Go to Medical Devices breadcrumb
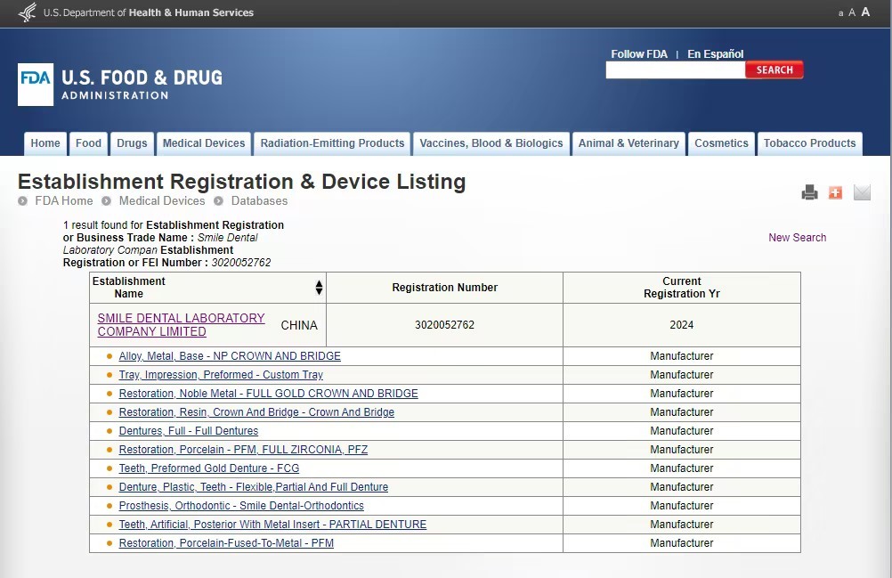The image size is (892, 578). (161, 200)
